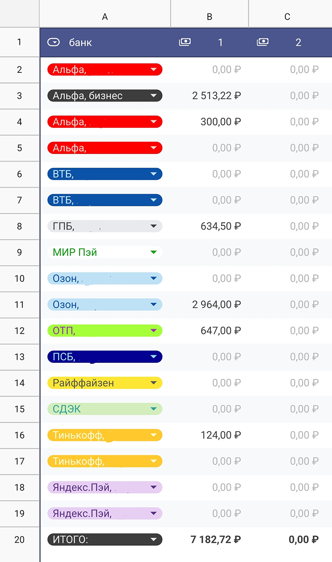Click the dropdown icon in the банк header
Screen dimensions: 332x562
[53, 42]
